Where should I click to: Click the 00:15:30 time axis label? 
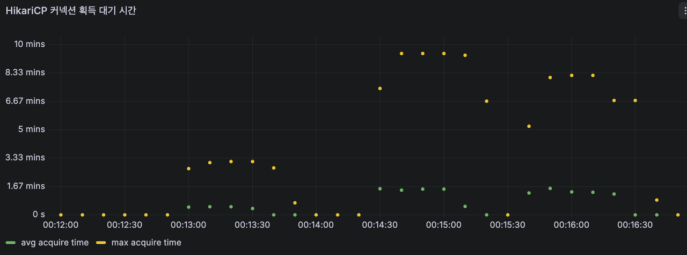click(508, 225)
